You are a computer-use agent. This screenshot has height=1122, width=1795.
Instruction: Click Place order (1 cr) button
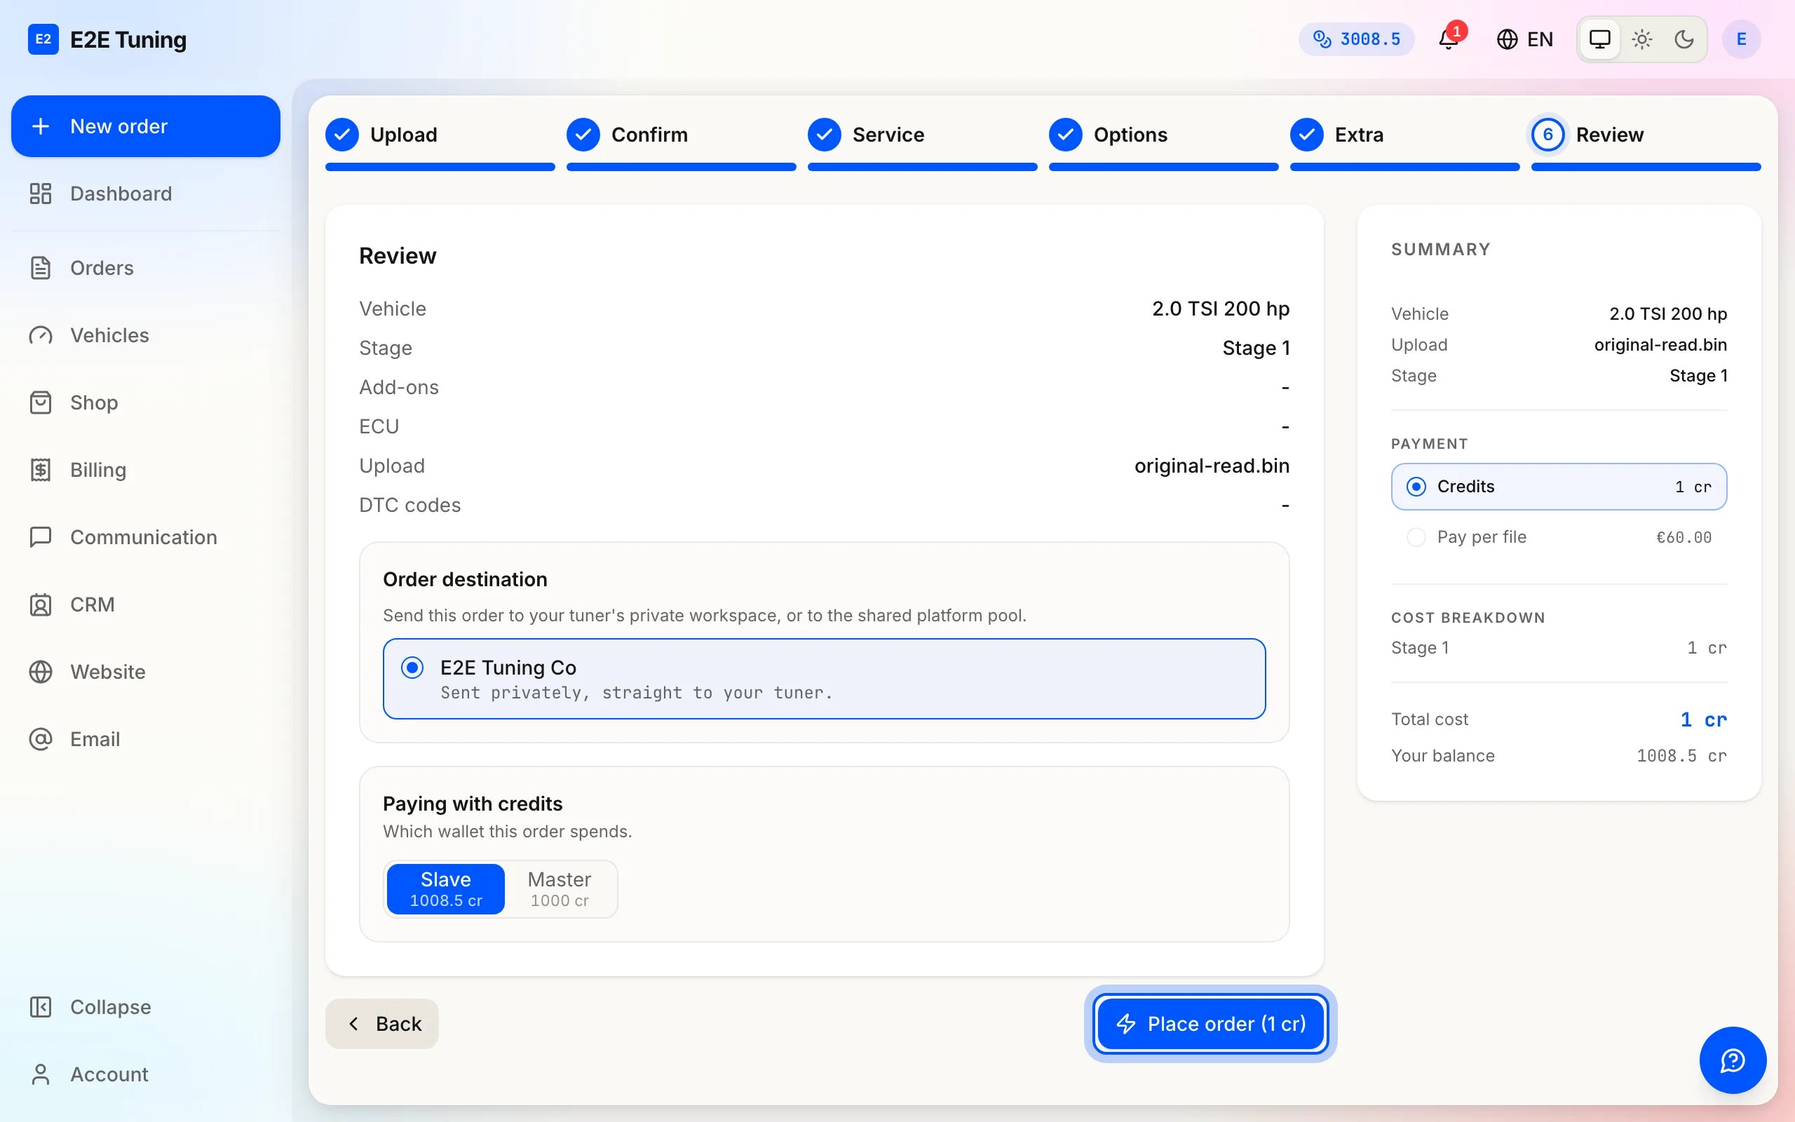[x=1210, y=1024]
